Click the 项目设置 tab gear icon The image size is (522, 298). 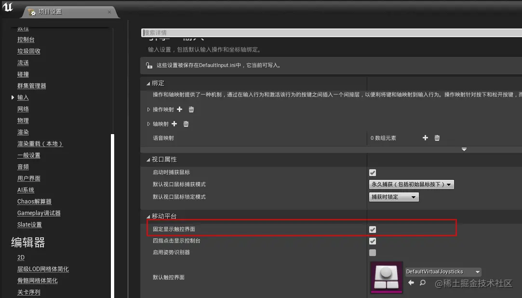(x=32, y=12)
